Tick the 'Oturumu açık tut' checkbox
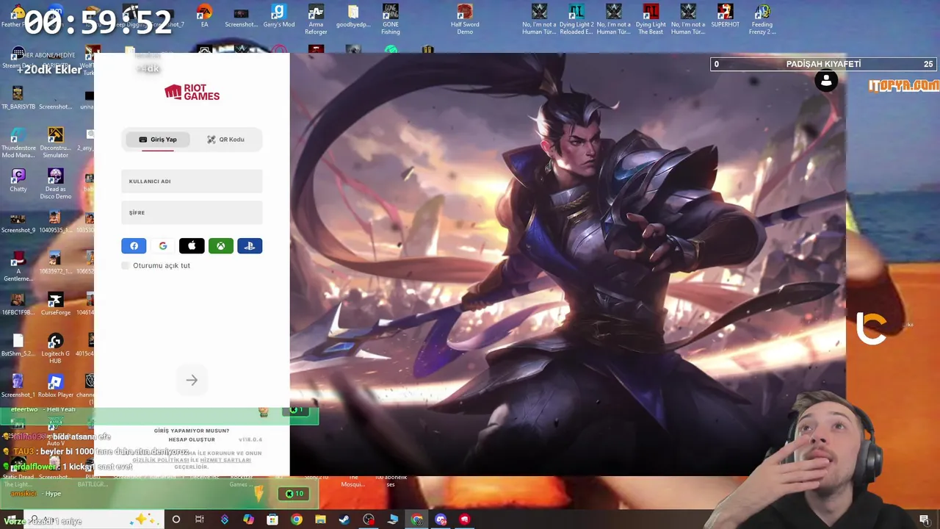This screenshot has height=529, width=940. (126, 265)
